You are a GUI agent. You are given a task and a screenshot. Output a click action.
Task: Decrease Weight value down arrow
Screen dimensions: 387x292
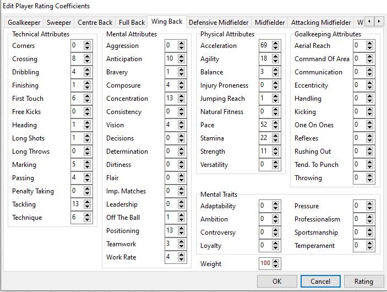[275, 266]
